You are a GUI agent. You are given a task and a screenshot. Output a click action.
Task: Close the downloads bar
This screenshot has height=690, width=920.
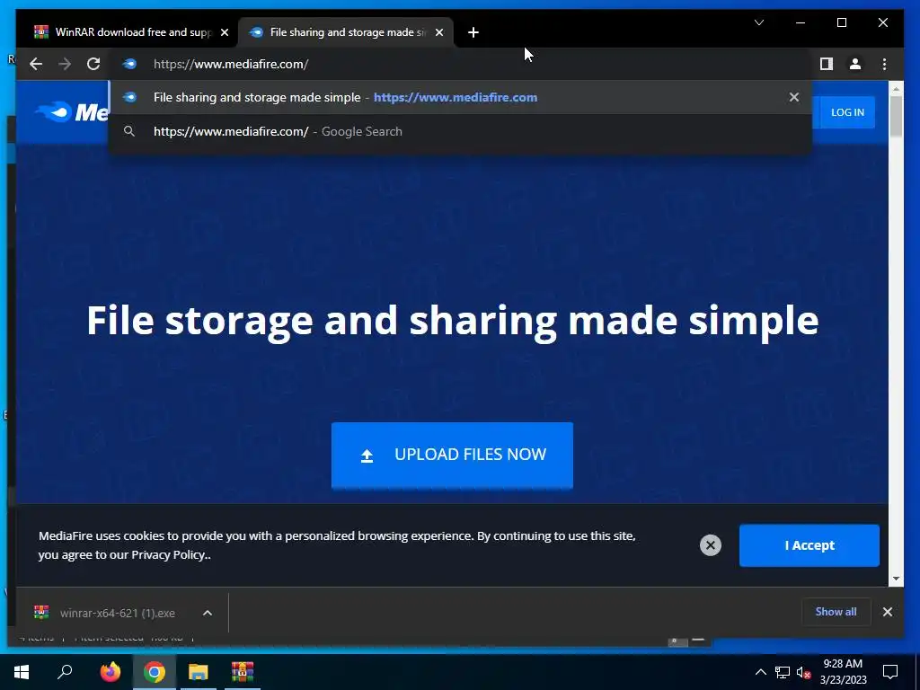coord(887,612)
